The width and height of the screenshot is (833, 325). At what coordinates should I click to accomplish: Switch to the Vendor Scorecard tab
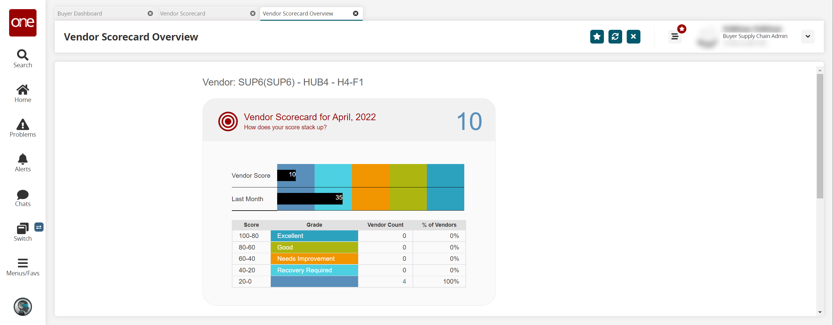[182, 14]
